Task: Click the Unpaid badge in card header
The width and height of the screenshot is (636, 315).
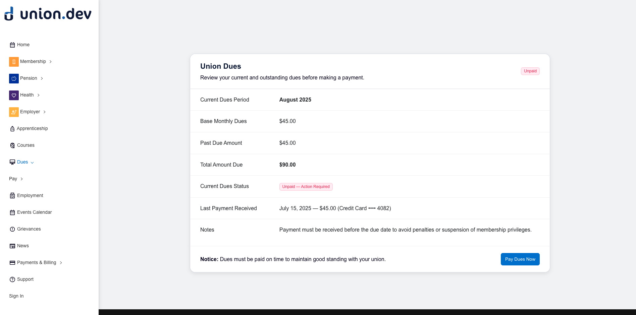Action: click(x=530, y=71)
